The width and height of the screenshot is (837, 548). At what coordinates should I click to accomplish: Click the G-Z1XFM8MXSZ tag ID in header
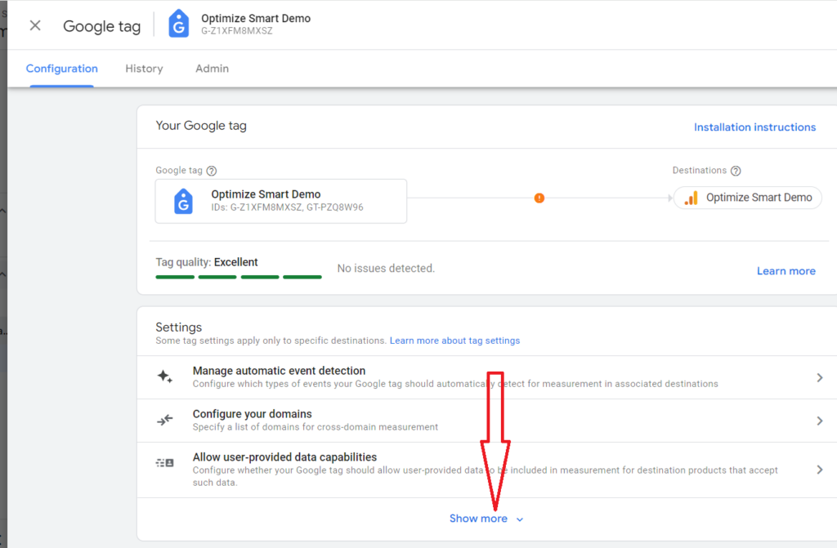(x=237, y=31)
